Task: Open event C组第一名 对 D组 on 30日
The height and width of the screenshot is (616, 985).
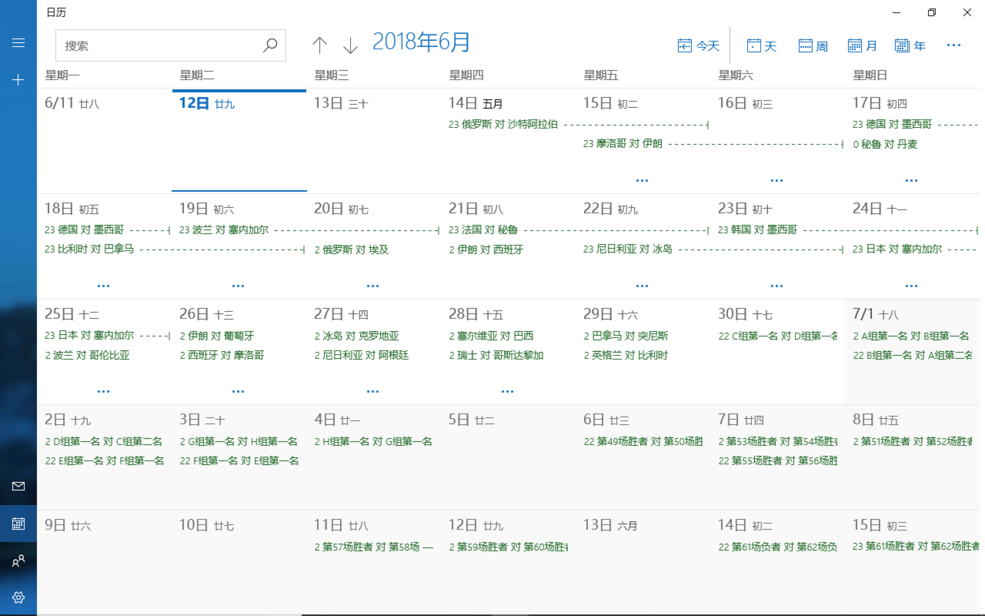Action: 778,336
